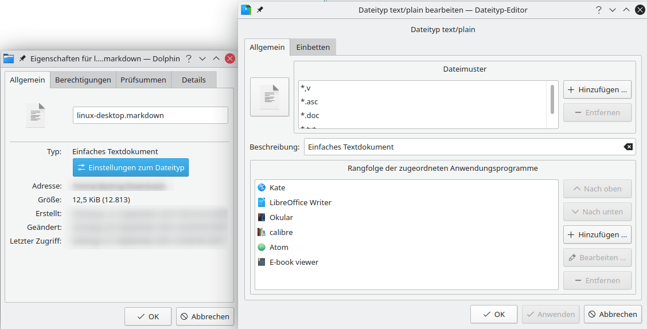Click the Einstellungen zum Dateityp button
Image resolution: width=647 pixels, height=329 pixels.
click(130, 167)
